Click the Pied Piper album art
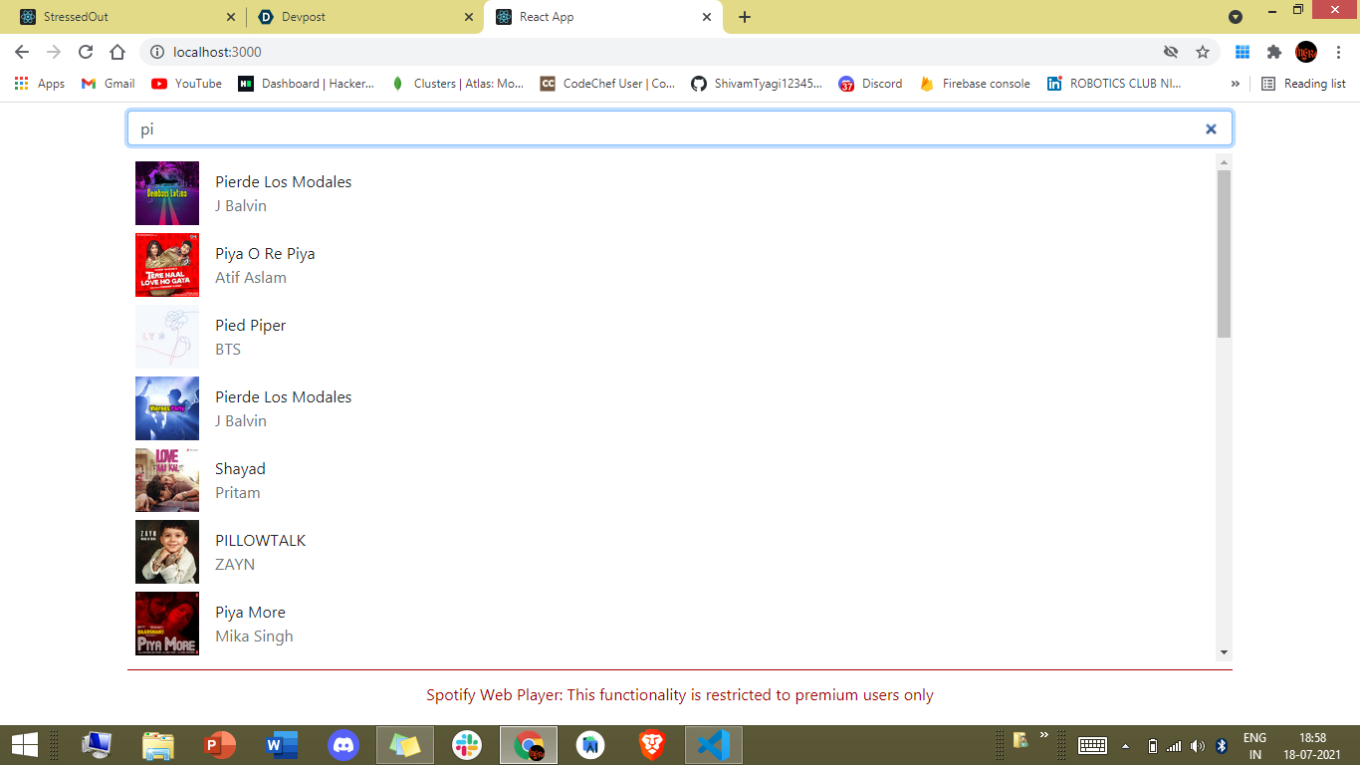The height and width of the screenshot is (765, 1360). coord(167,337)
